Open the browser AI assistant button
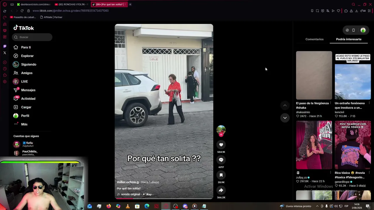Viewport: 374px width, 210px height. (363, 11)
